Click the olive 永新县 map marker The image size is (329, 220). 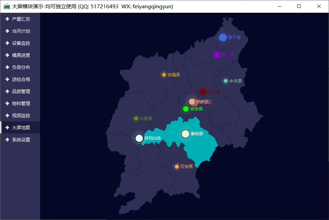point(136,119)
